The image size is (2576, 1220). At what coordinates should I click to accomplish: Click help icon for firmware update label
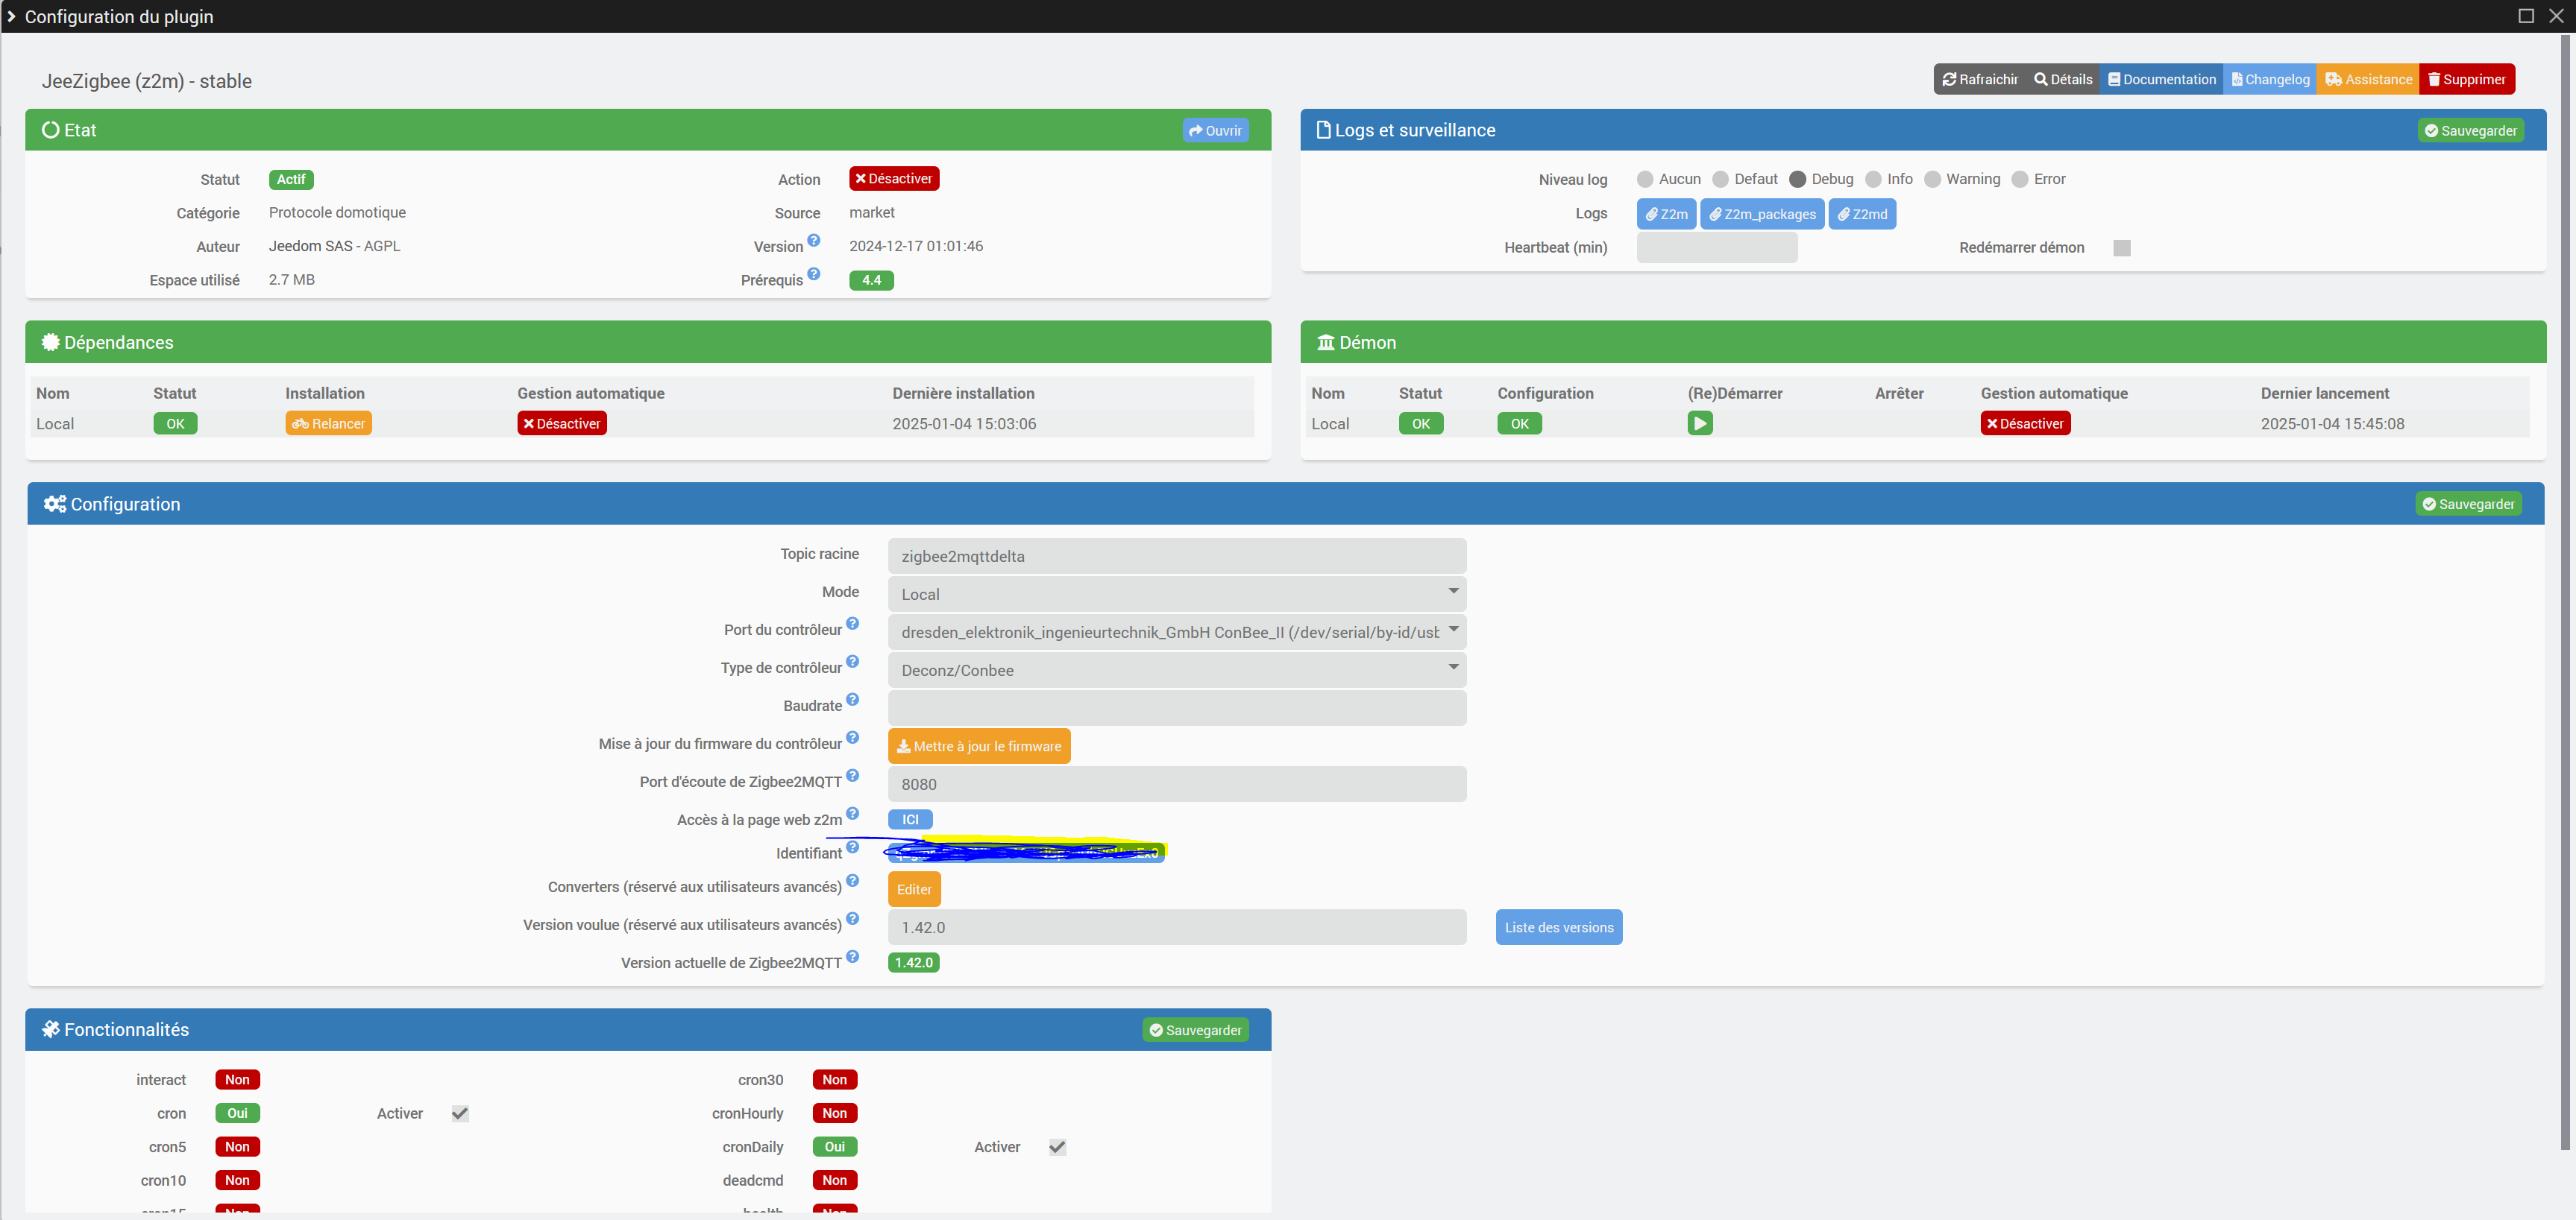[x=852, y=737]
